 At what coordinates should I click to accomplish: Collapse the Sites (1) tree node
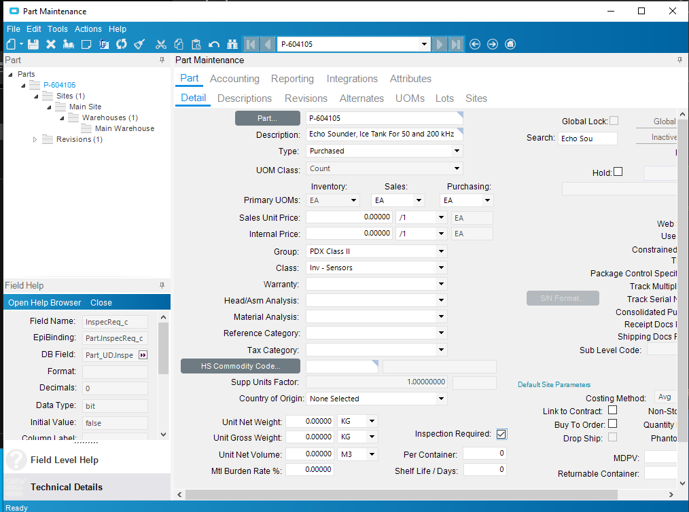coord(37,96)
